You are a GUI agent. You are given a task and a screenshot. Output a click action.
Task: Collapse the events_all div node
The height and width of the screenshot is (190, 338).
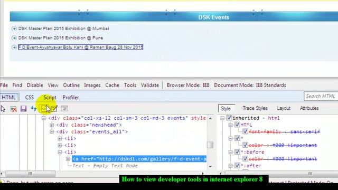(x=52, y=131)
